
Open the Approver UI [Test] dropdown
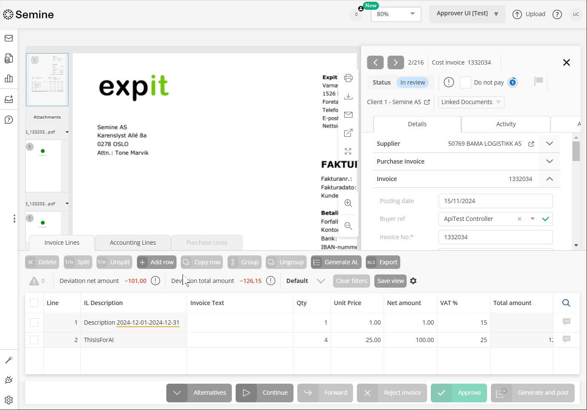[x=467, y=14]
